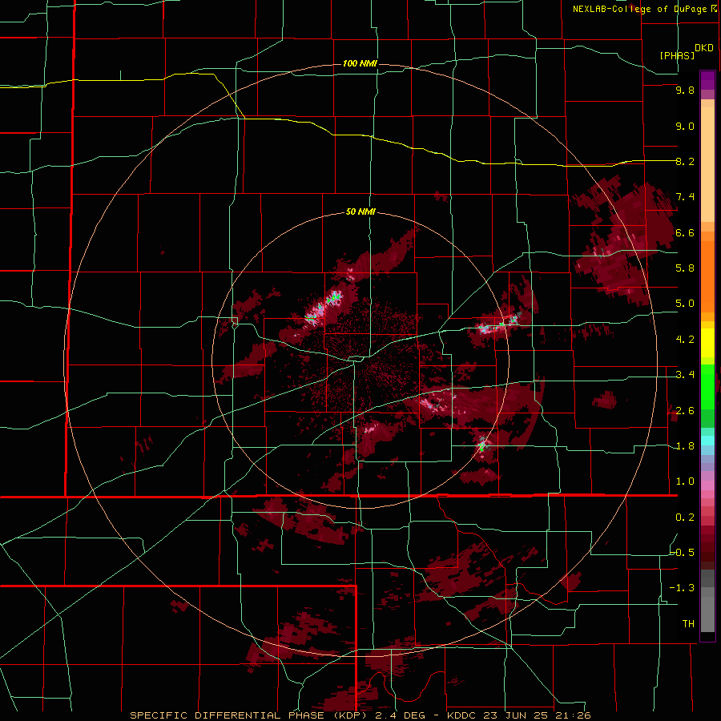The width and height of the screenshot is (721, 721).
Task: Click the 7.4 scale value
Action: (685, 197)
